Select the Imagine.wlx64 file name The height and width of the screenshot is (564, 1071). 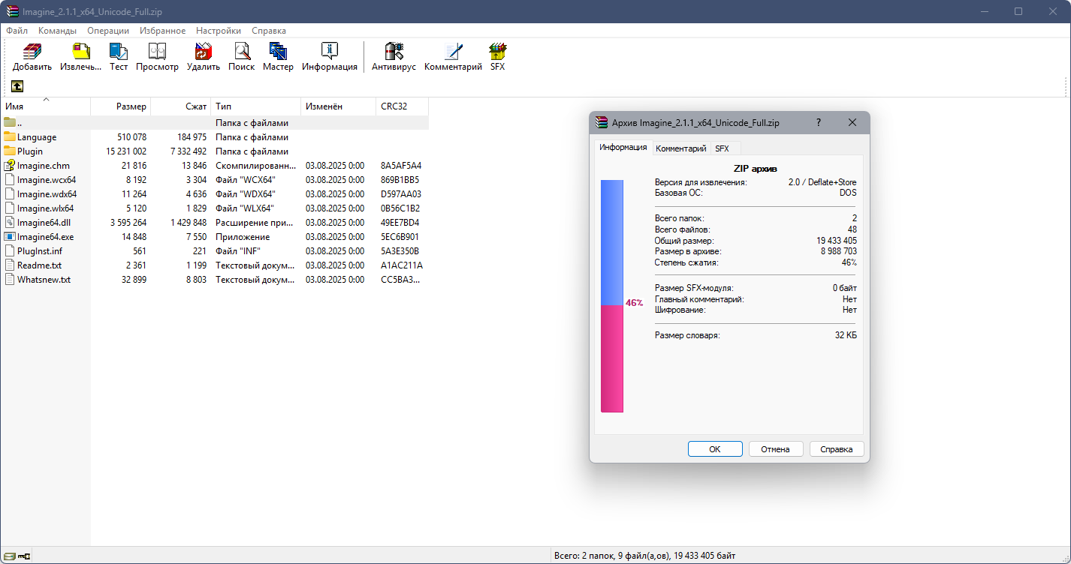coord(45,208)
